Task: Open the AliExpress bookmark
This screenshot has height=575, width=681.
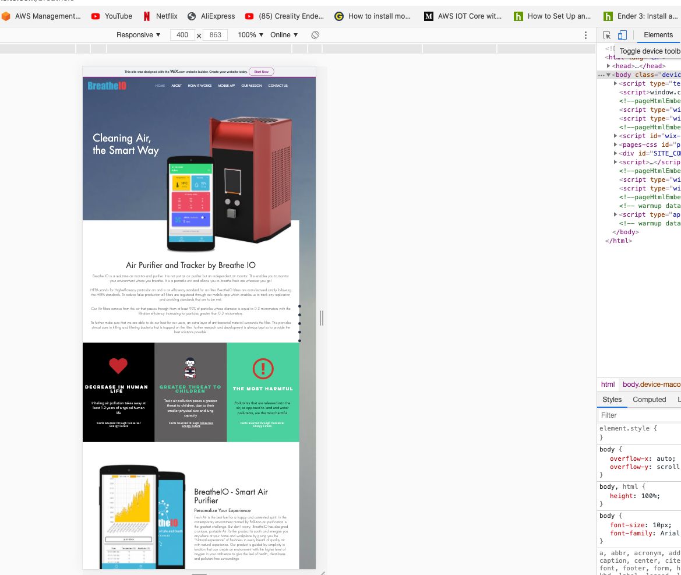Action: pyautogui.click(x=211, y=16)
